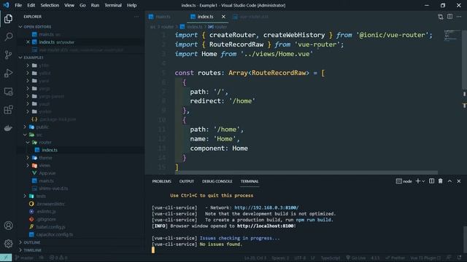Click the editor horizontal scrollbar
467x262 pixels.
click(x=306, y=172)
